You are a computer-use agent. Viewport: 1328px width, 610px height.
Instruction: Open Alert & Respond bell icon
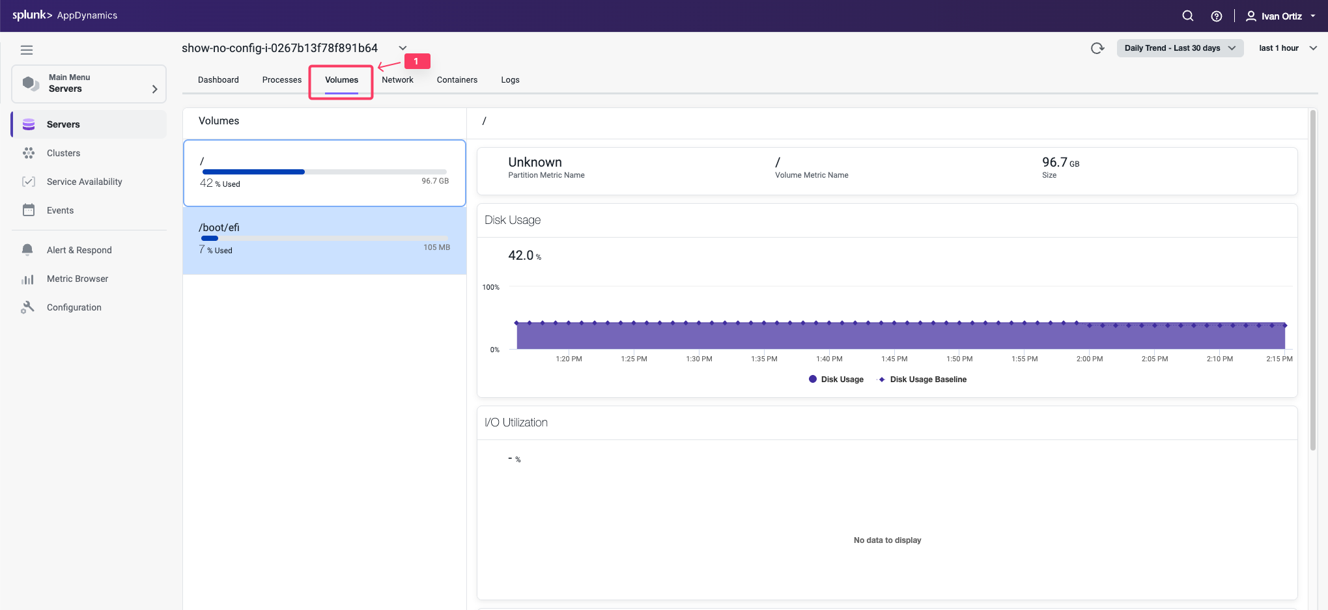click(27, 250)
